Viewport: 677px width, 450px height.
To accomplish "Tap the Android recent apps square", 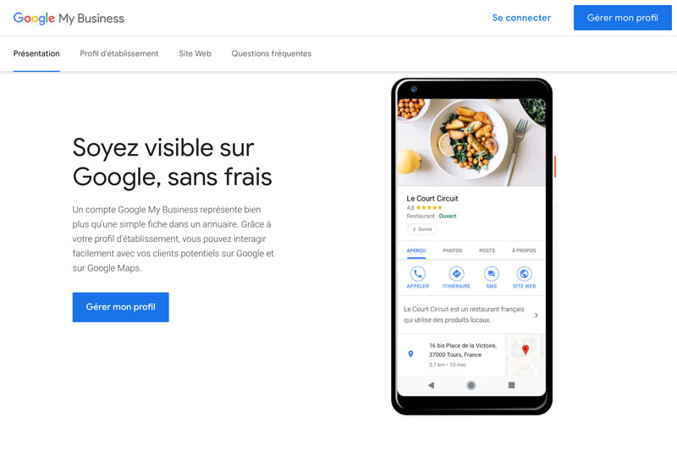I will click(511, 385).
